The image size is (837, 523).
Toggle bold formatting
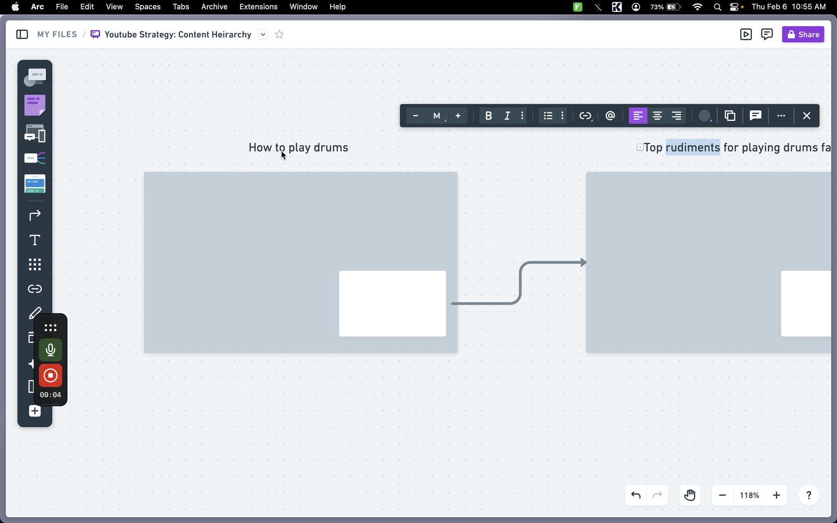(488, 116)
